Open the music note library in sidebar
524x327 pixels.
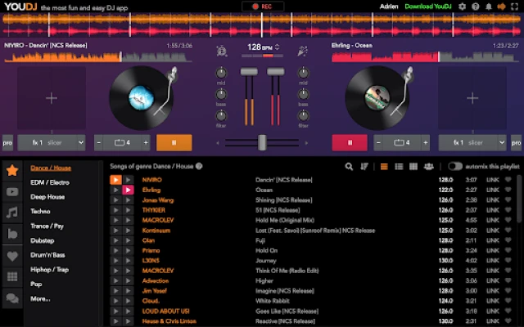pos(12,213)
